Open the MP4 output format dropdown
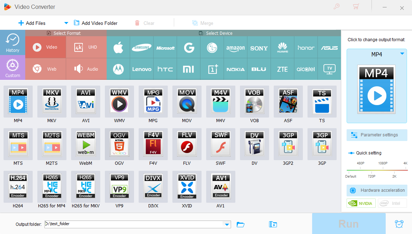This screenshot has width=412, height=234. [402, 54]
